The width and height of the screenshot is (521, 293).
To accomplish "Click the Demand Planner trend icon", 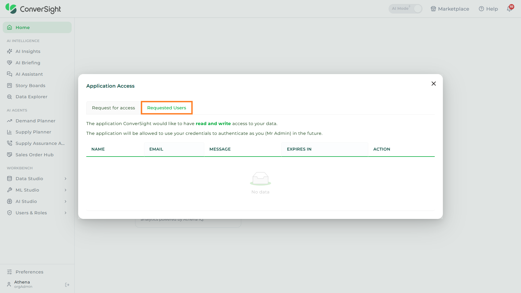I will pyautogui.click(x=9, y=121).
